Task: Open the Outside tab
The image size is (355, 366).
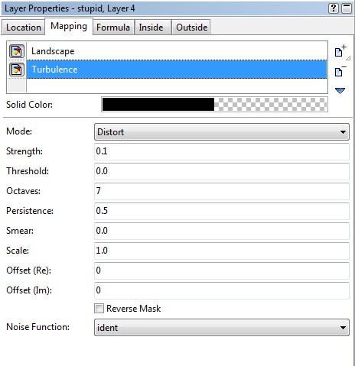Action: pos(191,28)
